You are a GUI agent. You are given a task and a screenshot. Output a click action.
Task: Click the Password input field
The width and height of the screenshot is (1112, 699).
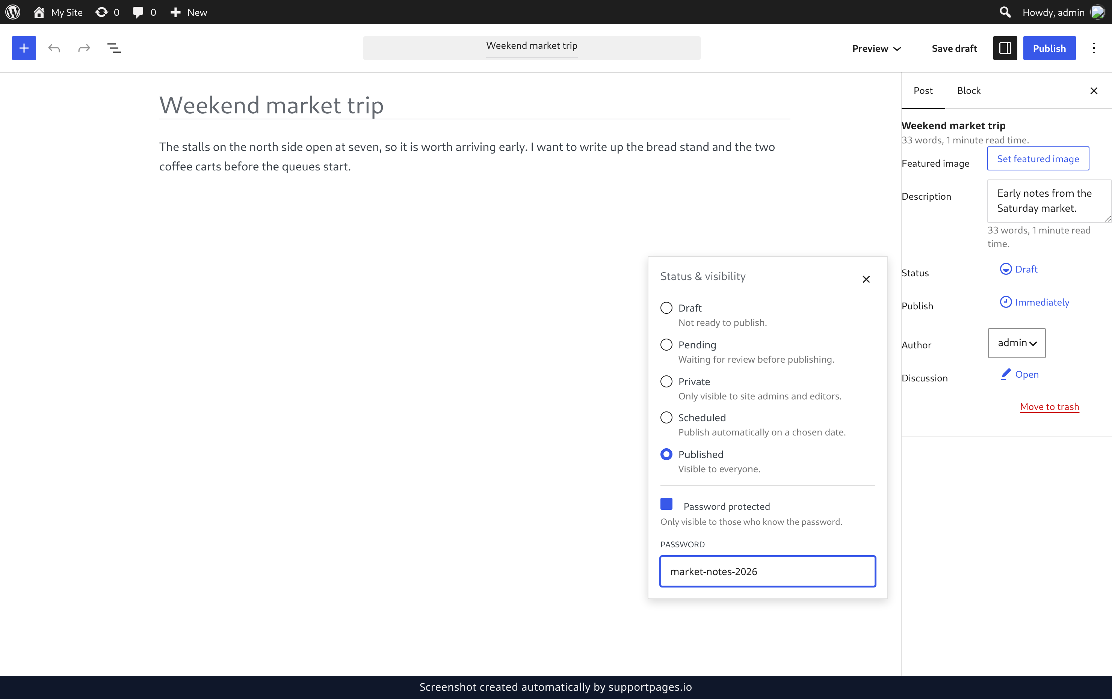(768, 571)
